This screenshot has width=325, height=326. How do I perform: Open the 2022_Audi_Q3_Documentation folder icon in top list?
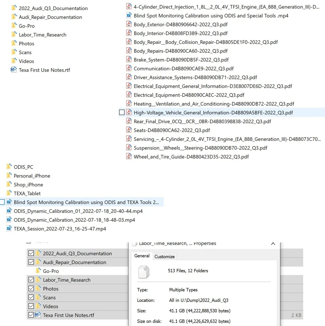click(14, 8)
